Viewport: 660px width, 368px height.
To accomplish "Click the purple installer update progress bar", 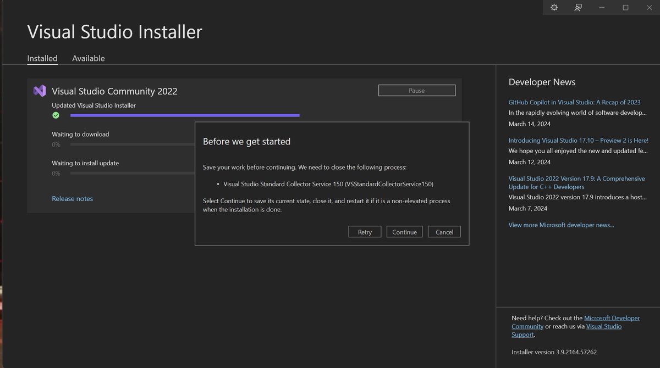I will (x=185, y=115).
